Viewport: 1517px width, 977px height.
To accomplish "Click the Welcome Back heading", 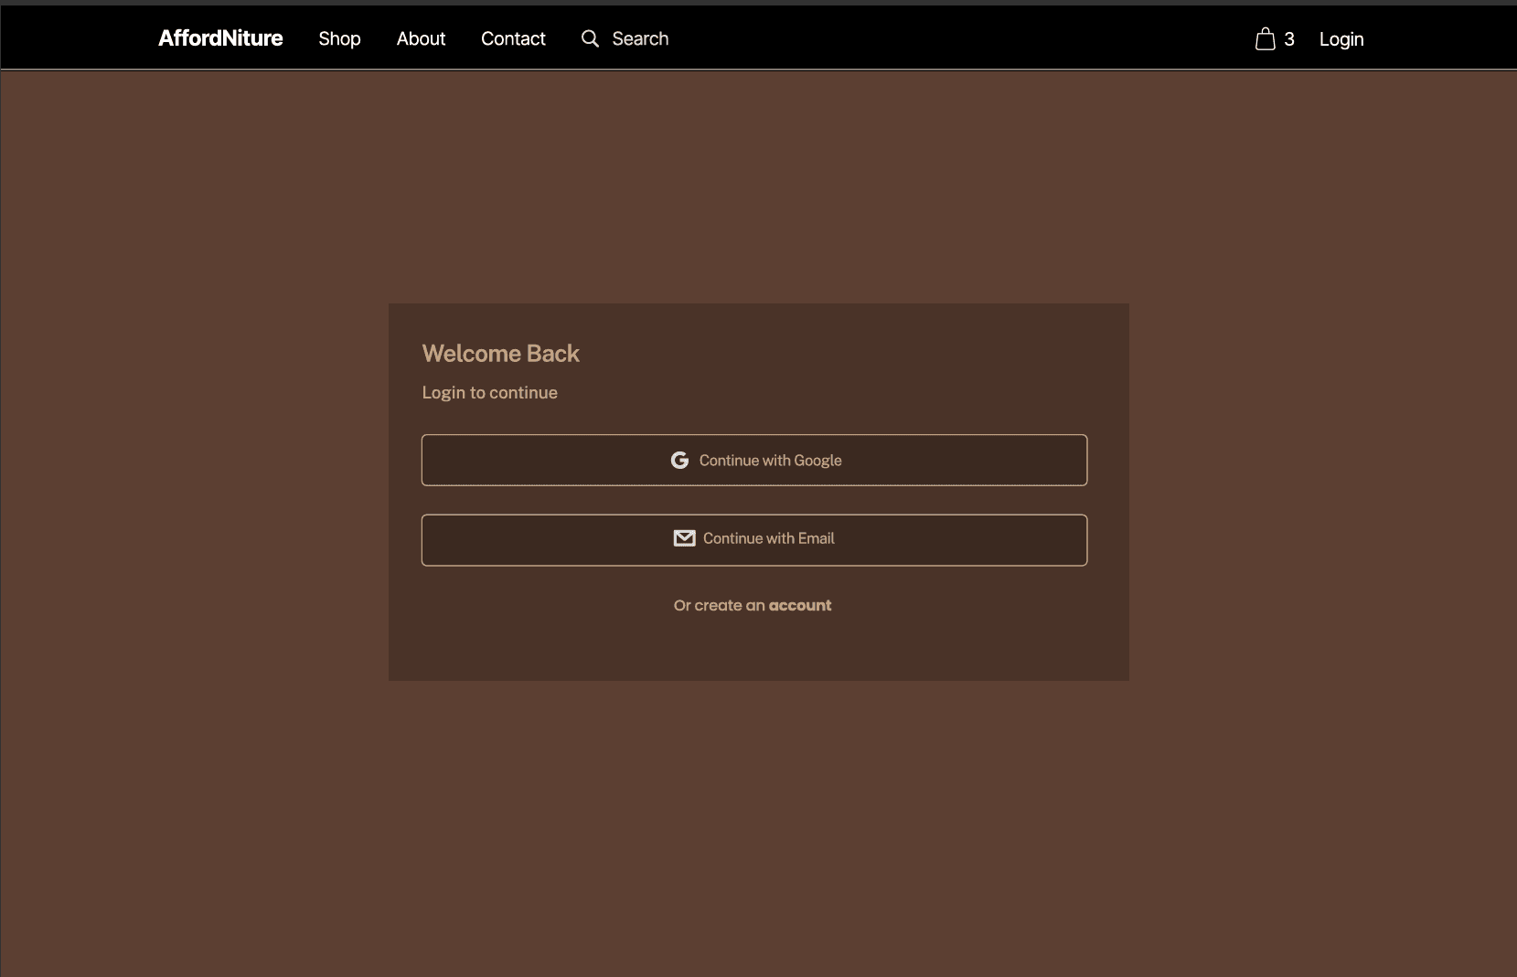I will coord(500,354).
